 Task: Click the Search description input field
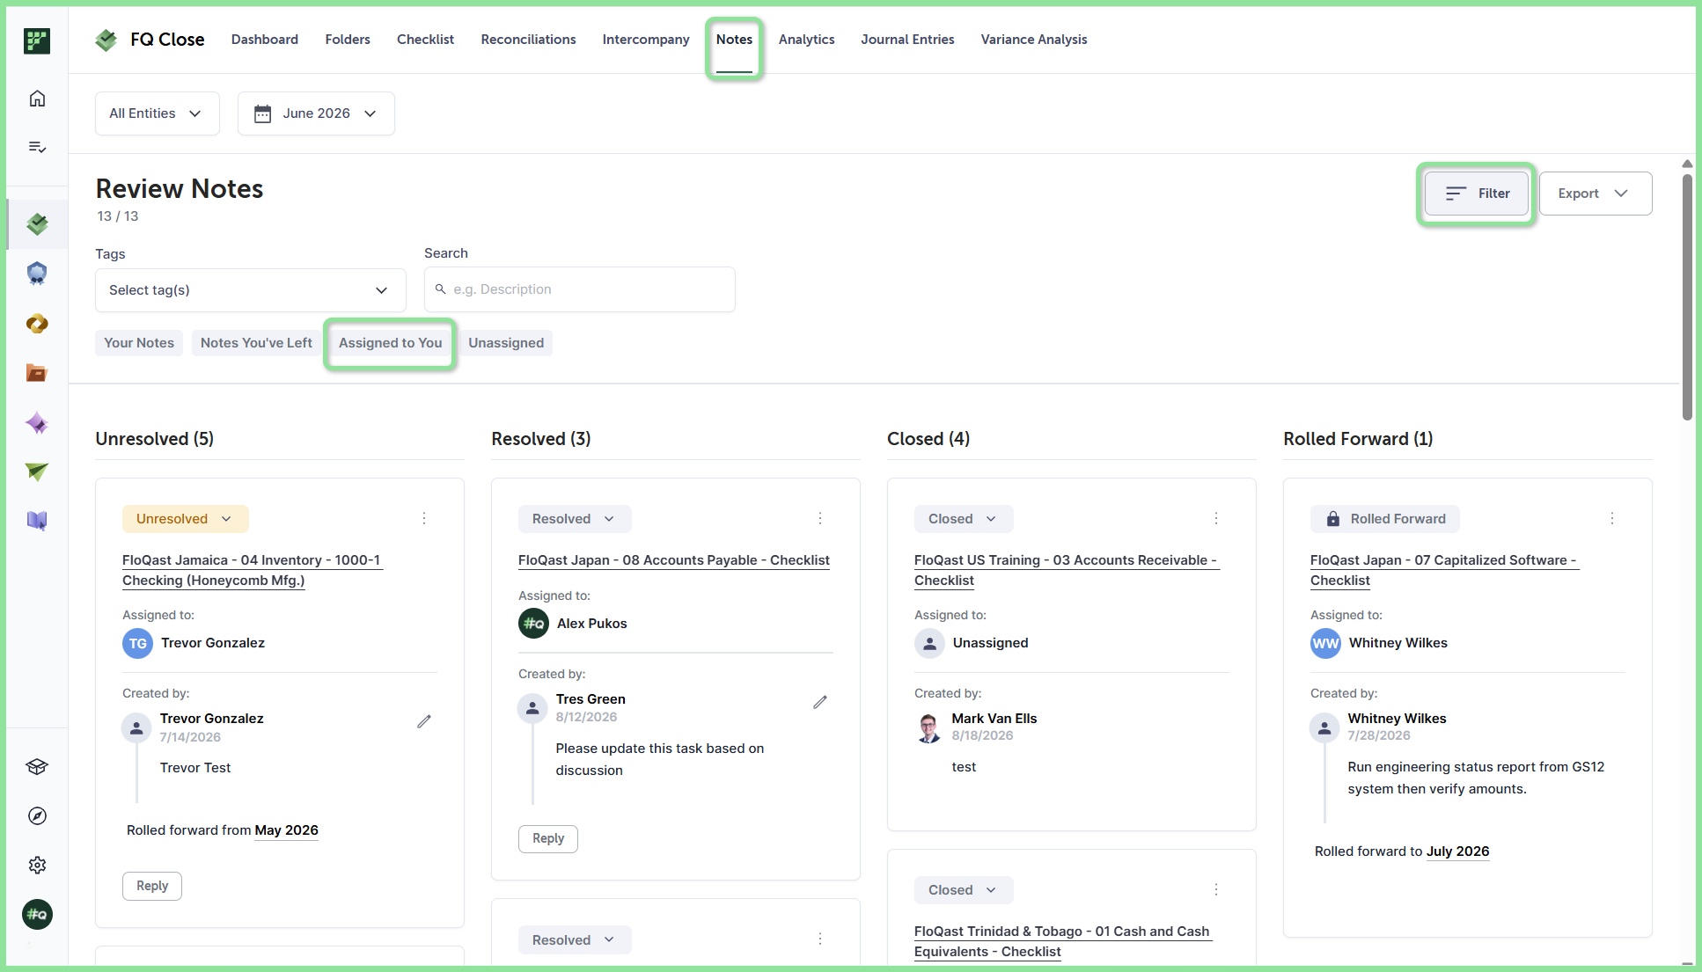580,289
